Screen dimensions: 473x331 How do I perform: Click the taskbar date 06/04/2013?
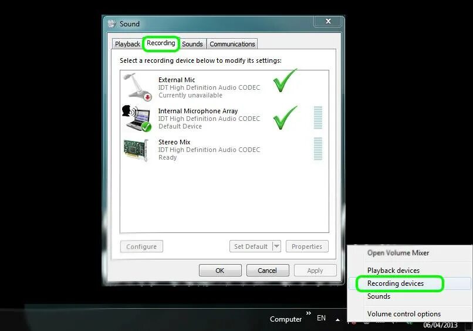coord(440,325)
